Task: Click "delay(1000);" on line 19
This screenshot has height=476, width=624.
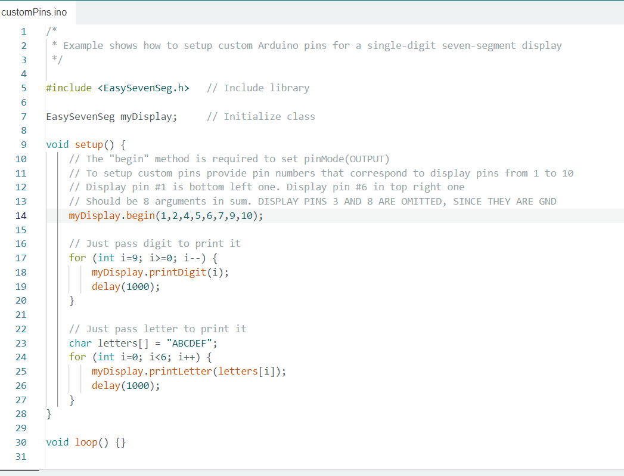Action: tap(126, 287)
